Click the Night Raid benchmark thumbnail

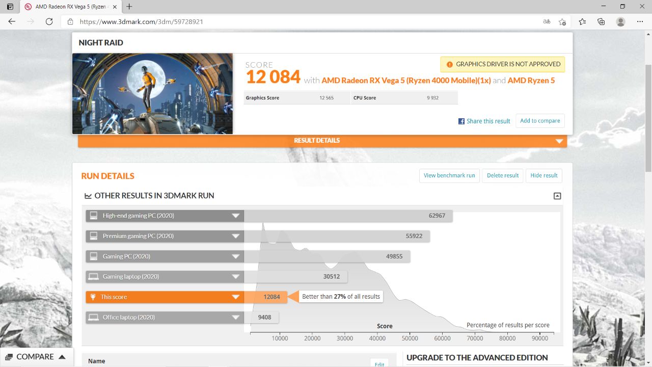[x=152, y=94]
